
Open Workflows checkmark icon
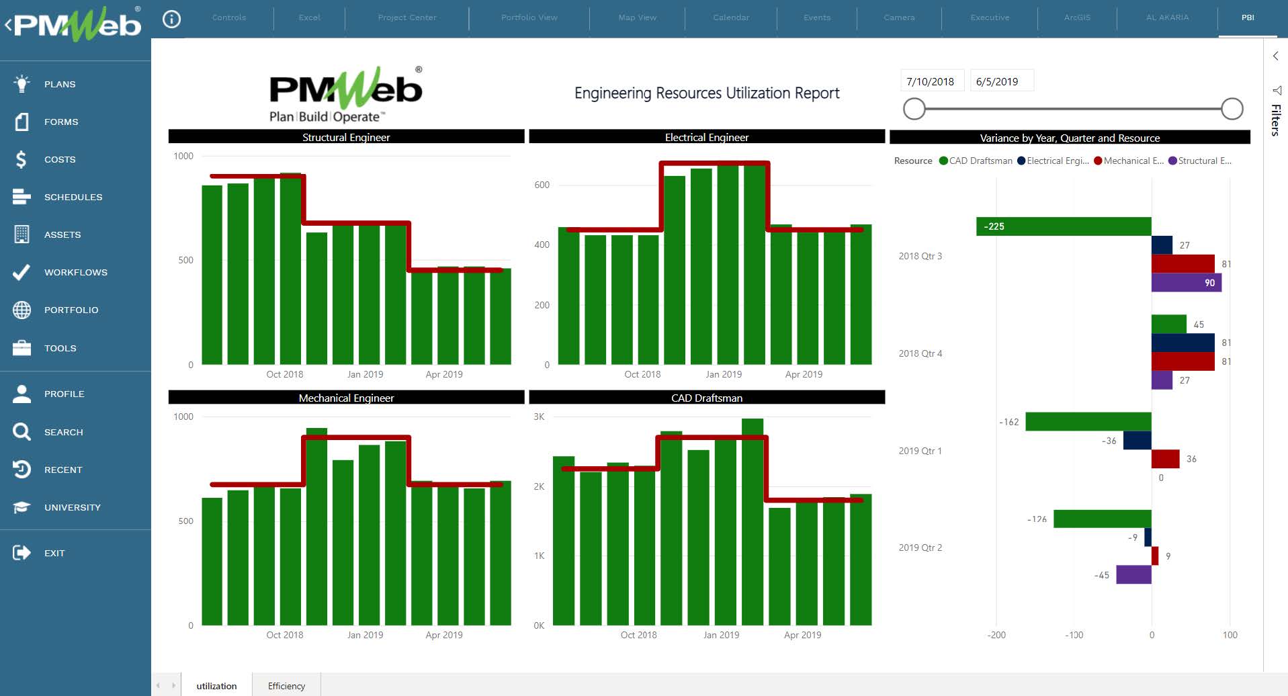coord(22,272)
